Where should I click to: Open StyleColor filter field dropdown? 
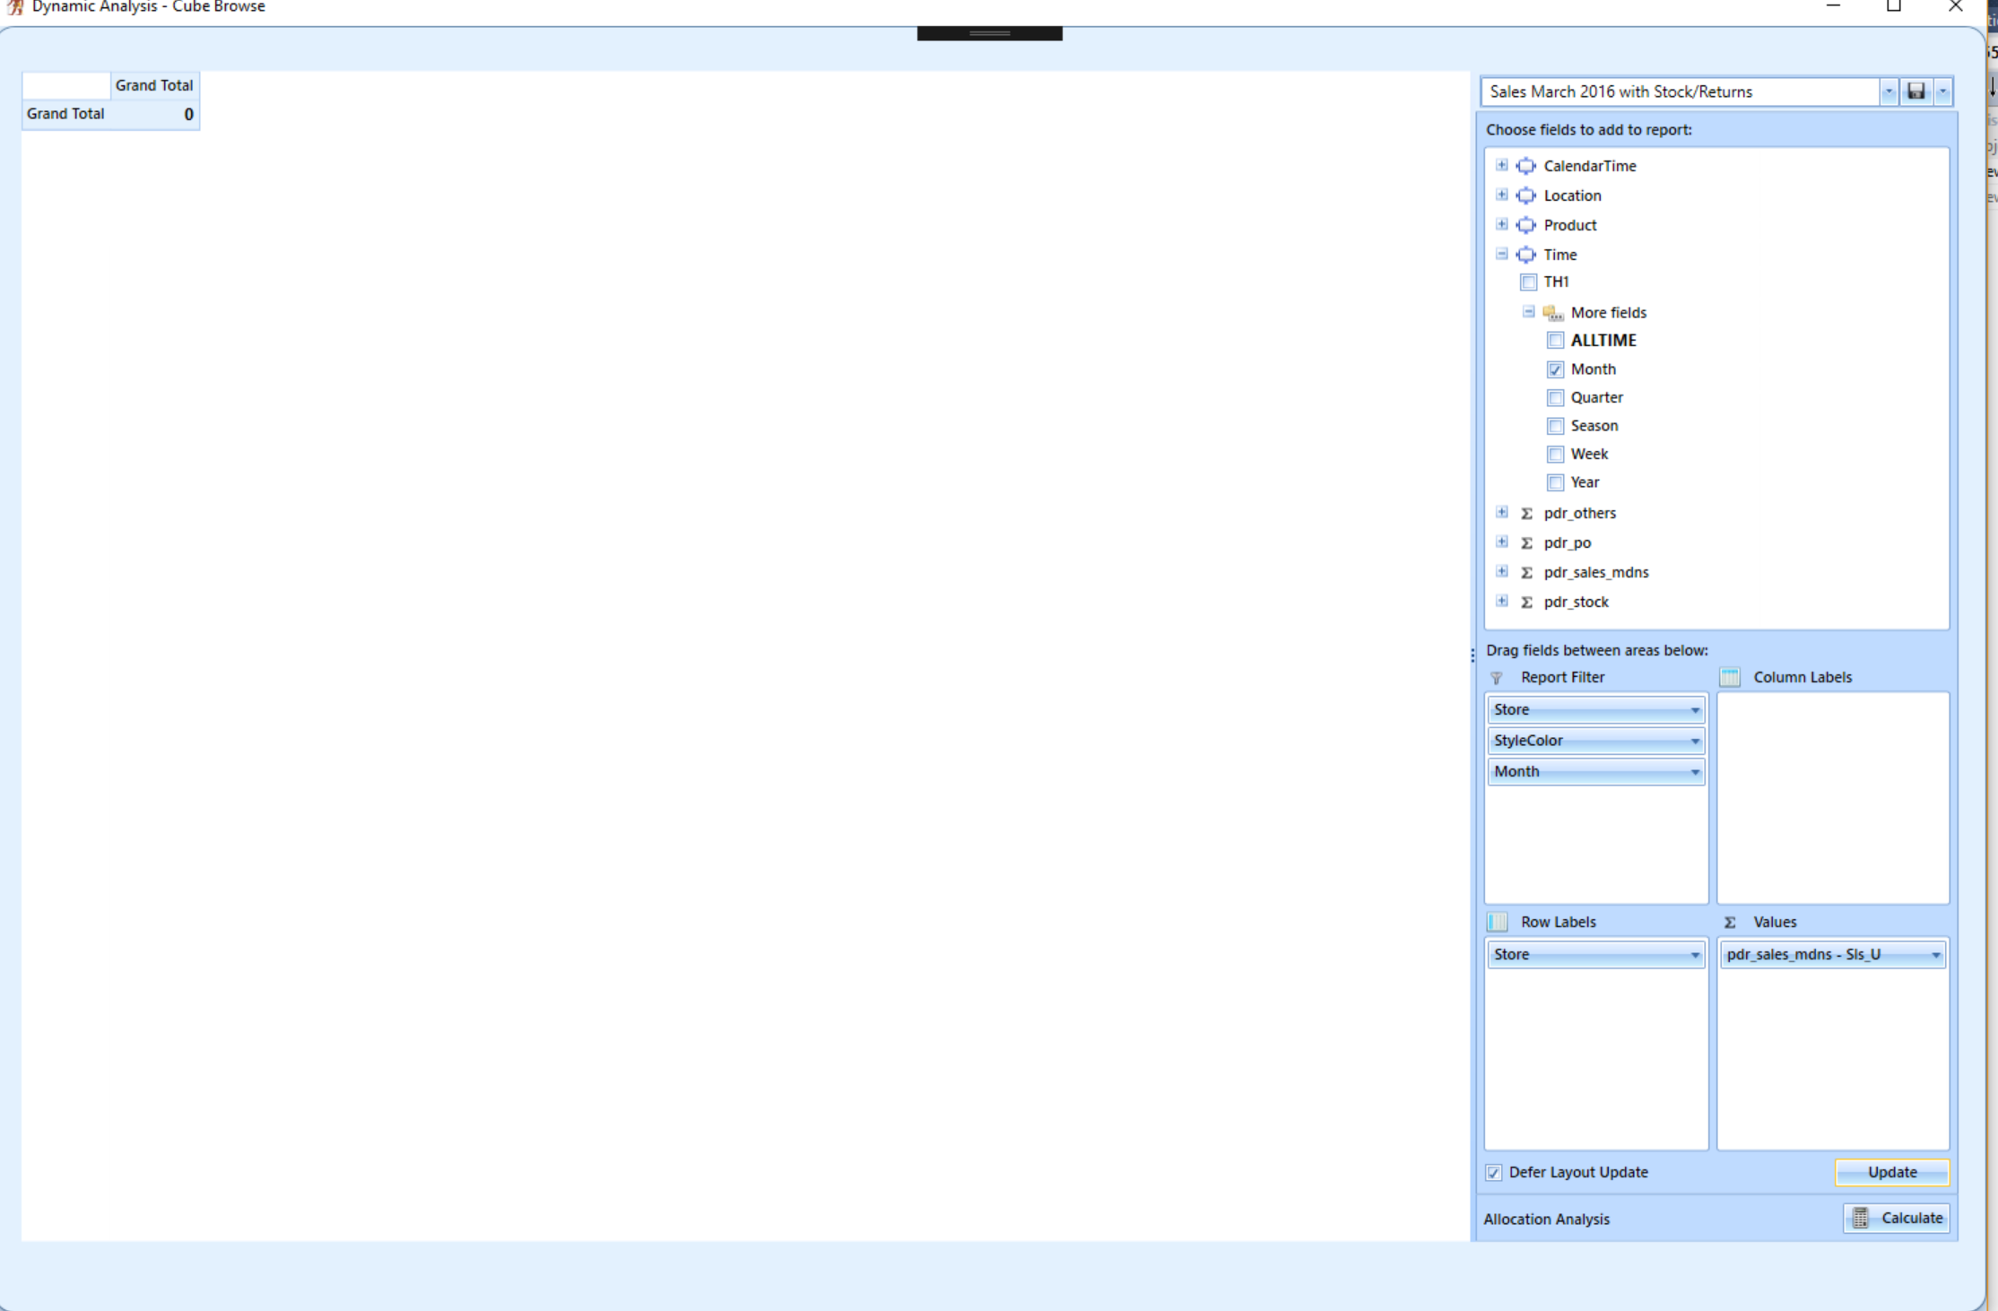tap(1694, 742)
